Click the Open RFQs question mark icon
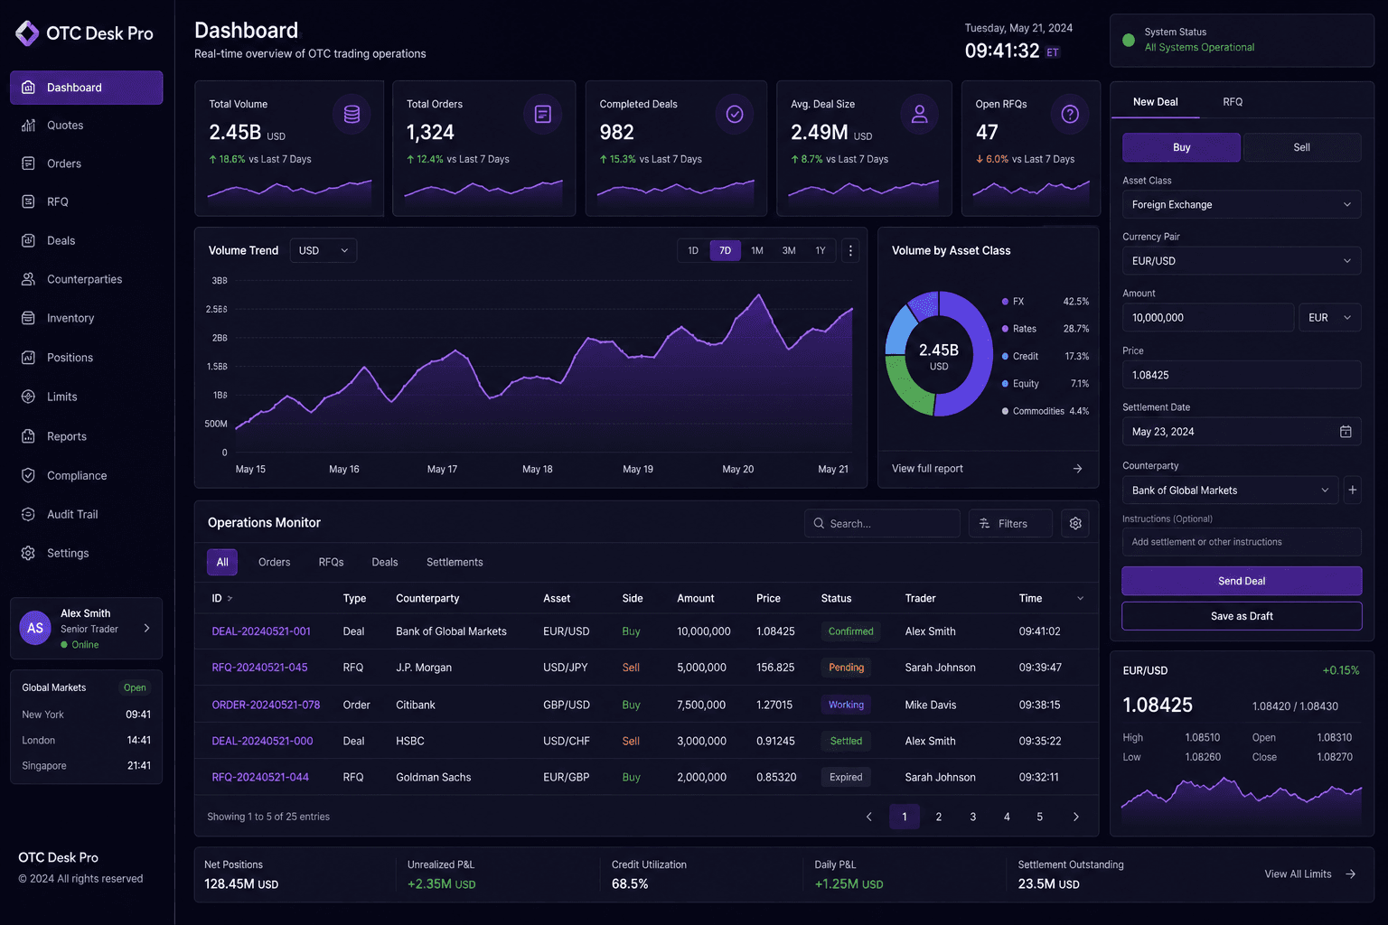This screenshot has height=925, width=1388. click(1070, 115)
